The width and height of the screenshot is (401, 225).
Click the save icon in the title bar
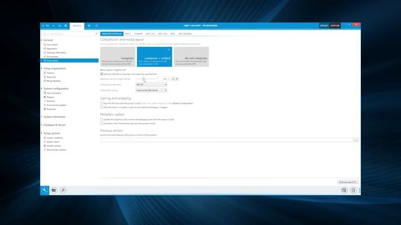(x=65, y=26)
